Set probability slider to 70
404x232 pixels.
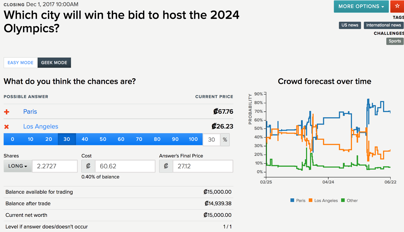139,139
